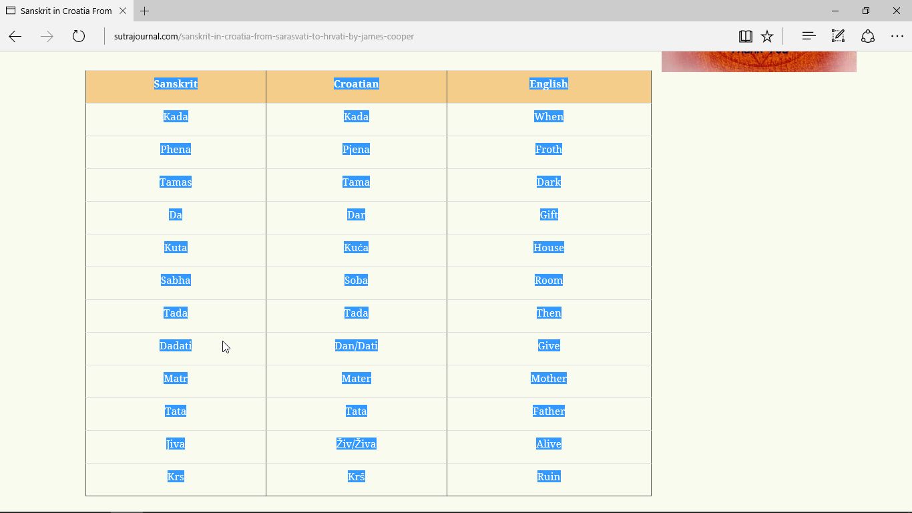
Task: Open the Hub menu
Action: 809,36
